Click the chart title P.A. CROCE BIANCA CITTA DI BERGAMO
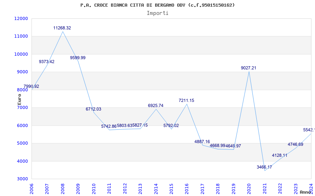This screenshot has height=196, width=315. point(157,5)
